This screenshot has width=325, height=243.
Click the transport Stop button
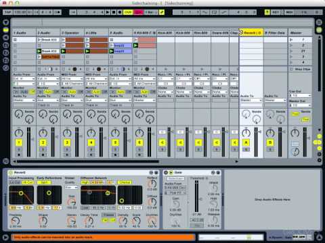[114, 12]
